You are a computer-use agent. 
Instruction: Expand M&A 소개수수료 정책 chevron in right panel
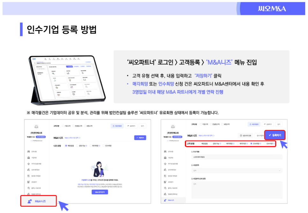pyautogui.click(x=214, y=136)
